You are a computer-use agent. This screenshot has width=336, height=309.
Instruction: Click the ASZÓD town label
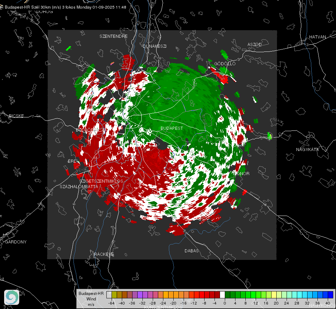[255, 44]
